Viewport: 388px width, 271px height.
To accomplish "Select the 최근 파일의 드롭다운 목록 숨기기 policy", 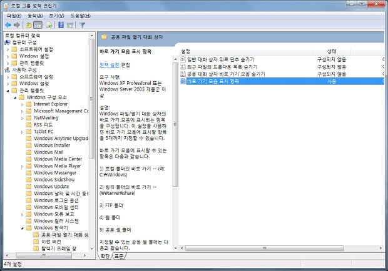I will [x=222, y=66].
